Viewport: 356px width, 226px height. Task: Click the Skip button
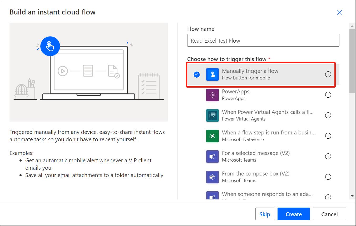coord(265,214)
